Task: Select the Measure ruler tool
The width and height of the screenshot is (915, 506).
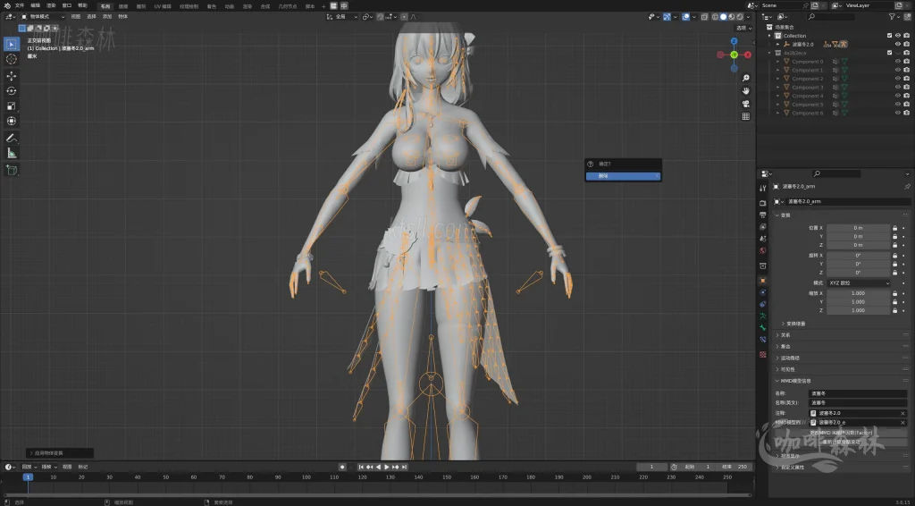Action: pyautogui.click(x=11, y=154)
